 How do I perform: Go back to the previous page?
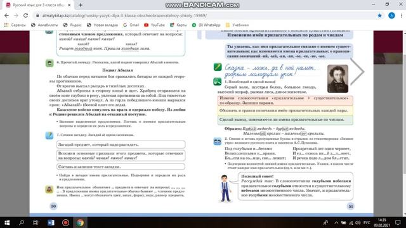click(x=6, y=15)
